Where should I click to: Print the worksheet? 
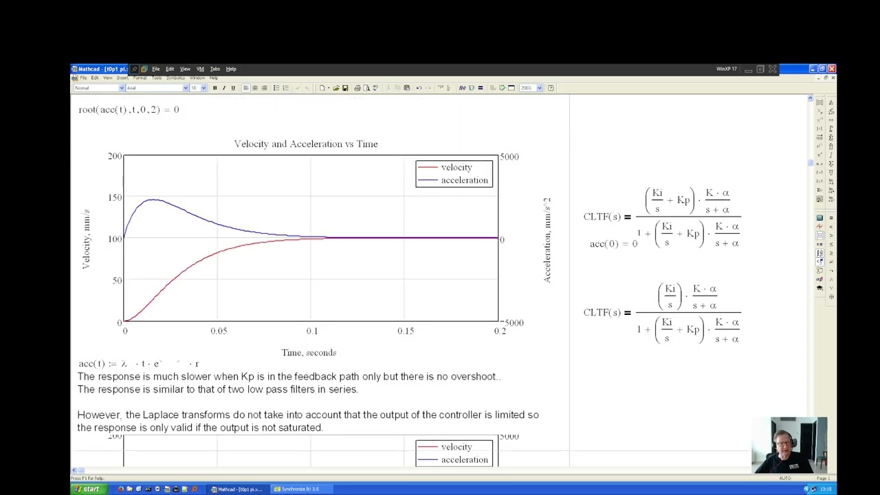357,87
